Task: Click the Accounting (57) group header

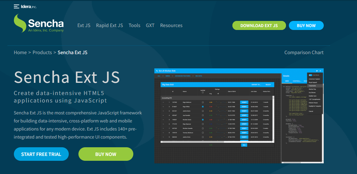Action: pos(217,98)
